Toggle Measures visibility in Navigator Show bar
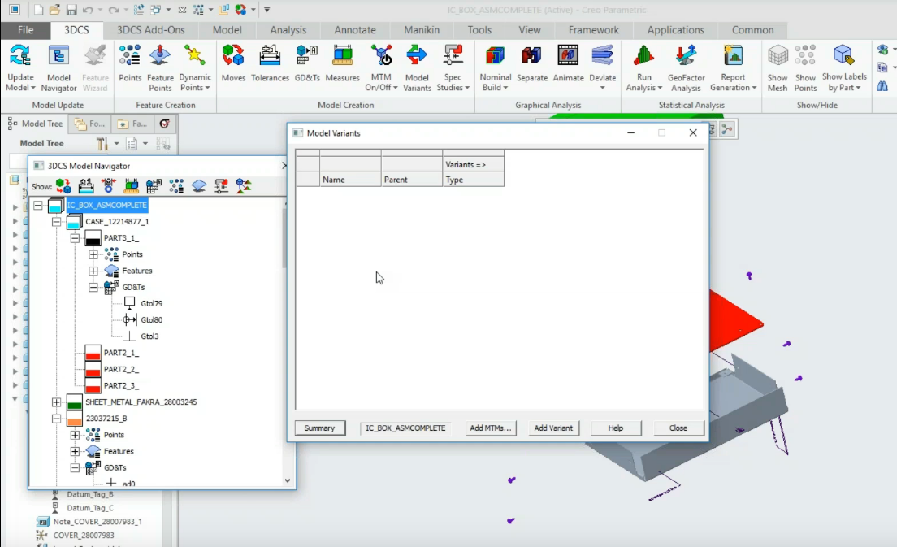Screen dimensions: 897x547 [x=131, y=186]
